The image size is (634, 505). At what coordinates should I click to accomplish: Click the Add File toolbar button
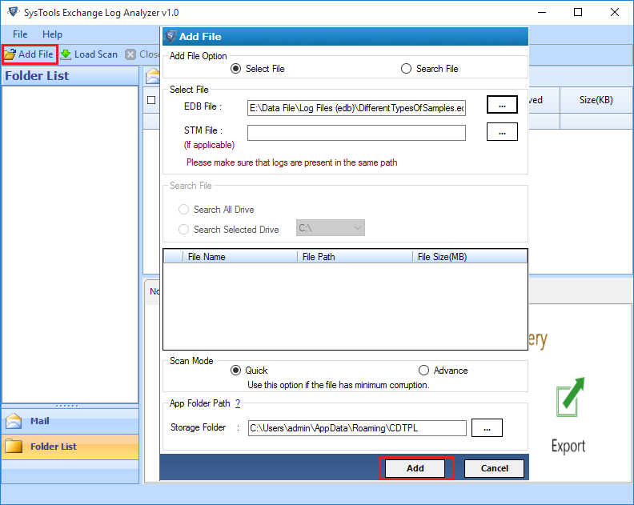30,54
